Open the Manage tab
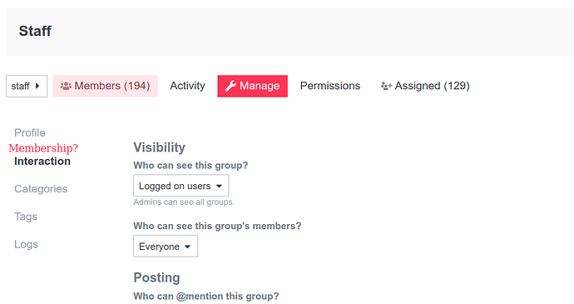The image size is (574, 304). tap(253, 86)
